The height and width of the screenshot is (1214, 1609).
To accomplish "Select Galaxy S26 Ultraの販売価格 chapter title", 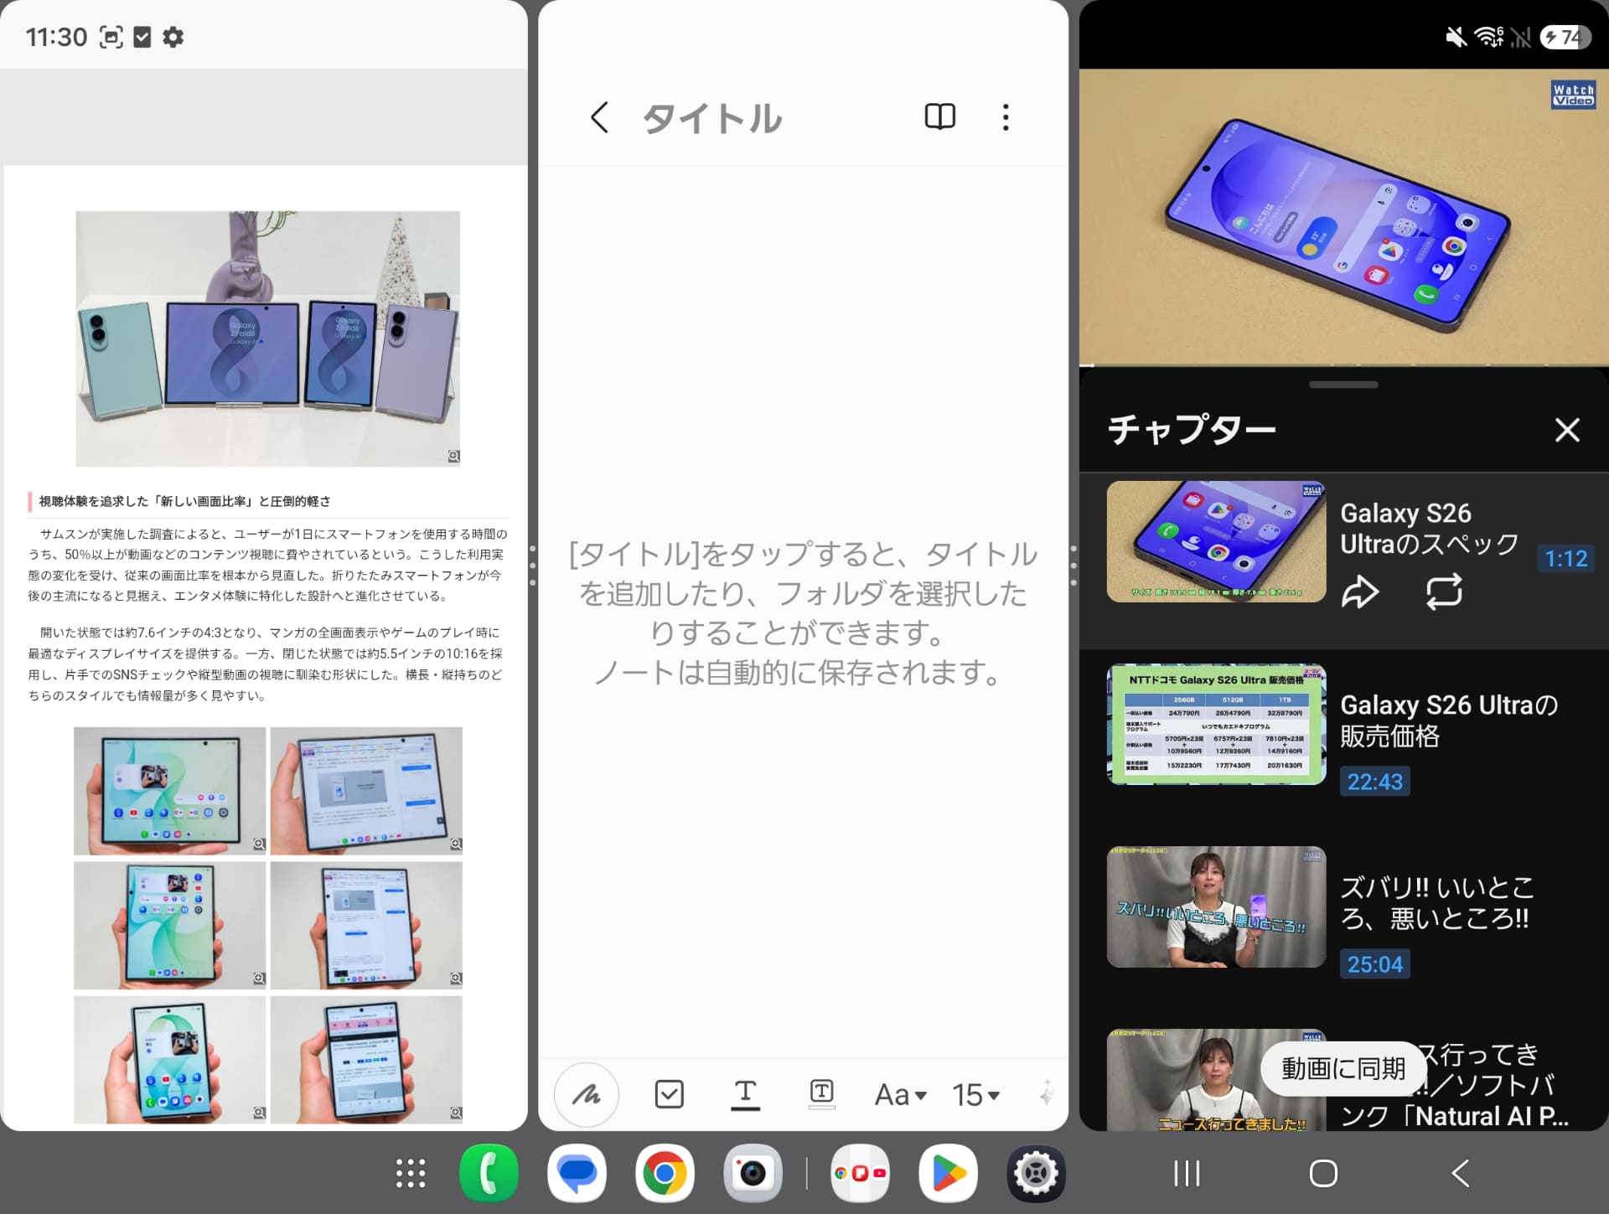I will [x=1449, y=721].
